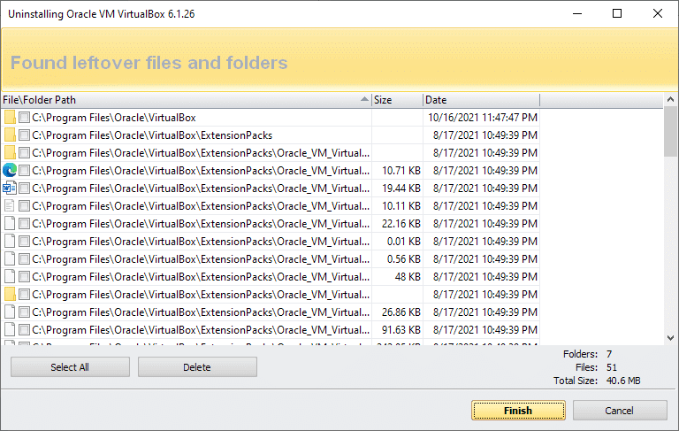Click the Microsoft Edge file icon
Screen dimensions: 679x431
(10, 171)
